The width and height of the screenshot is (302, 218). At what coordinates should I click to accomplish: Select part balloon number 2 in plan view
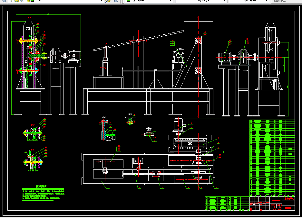pyautogui.click(x=140, y=187)
